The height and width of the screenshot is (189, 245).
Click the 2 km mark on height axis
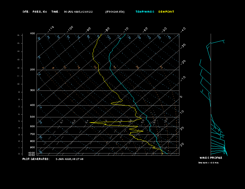click(x=19, y=141)
